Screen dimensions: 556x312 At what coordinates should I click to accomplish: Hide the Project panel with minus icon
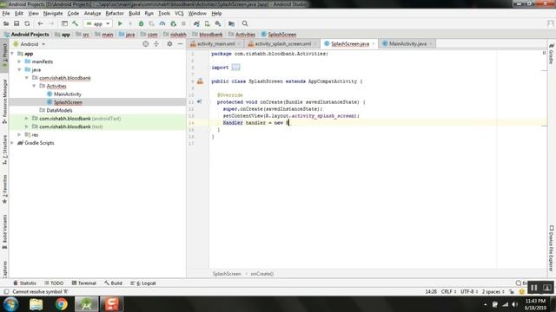click(x=180, y=44)
